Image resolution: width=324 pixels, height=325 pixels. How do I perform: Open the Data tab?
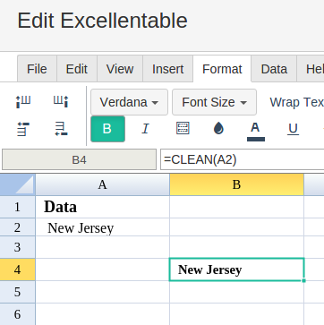(274, 69)
